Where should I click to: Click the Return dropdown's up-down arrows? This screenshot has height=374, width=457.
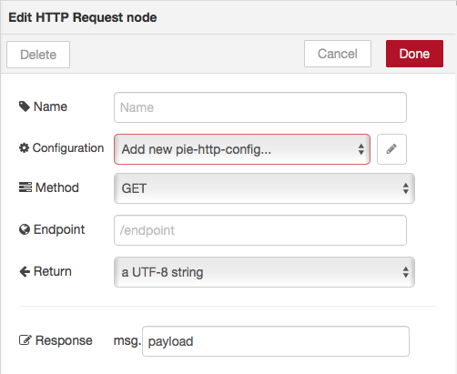[406, 272]
